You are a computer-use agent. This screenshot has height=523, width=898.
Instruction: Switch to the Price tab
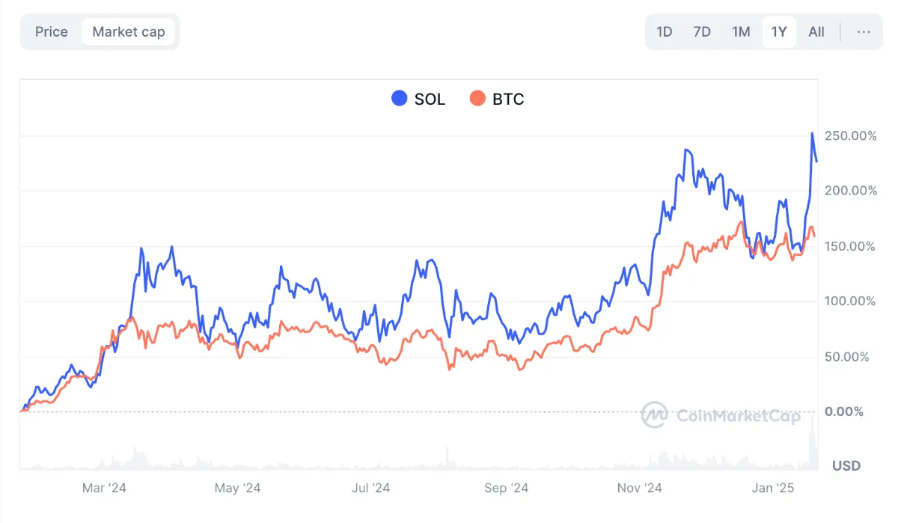(51, 32)
